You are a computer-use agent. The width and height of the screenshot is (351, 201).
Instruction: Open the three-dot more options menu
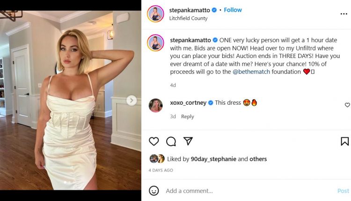344,14
